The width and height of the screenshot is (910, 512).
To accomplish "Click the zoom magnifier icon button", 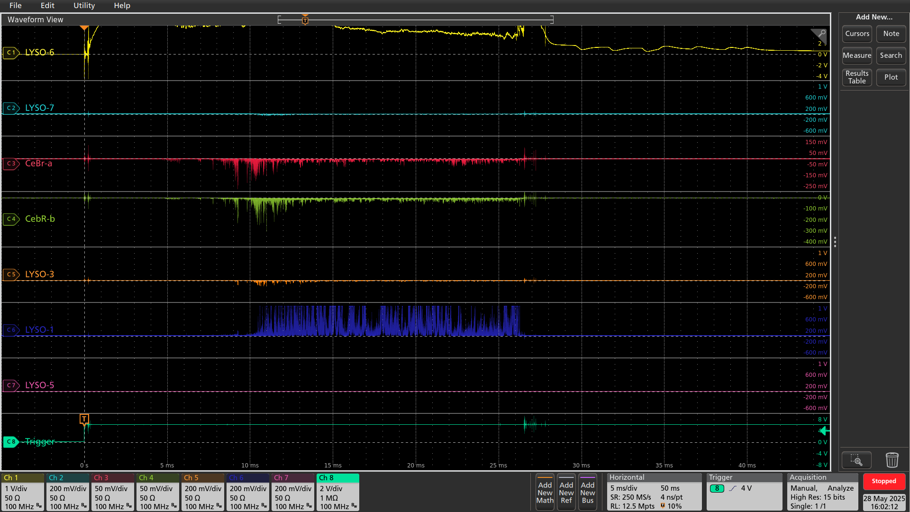I will [856, 460].
